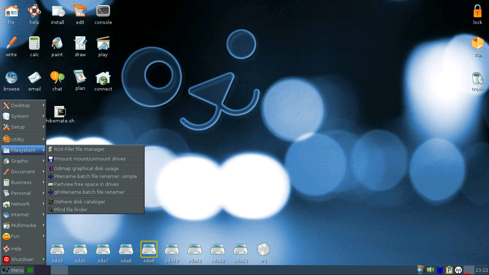Expand the Network submenu
This screenshot has width=489, height=275.
point(24,204)
